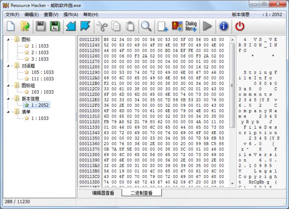Save the file with the floppy icon
The image size is (289, 209).
(41, 26)
